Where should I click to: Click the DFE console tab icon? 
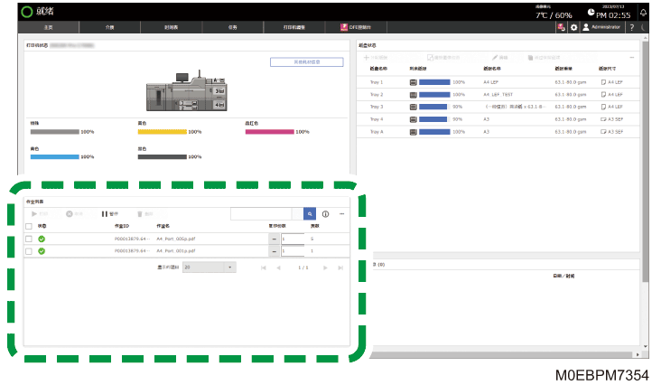pyautogui.click(x=344, y=27)
